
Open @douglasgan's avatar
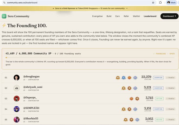click(x=17, y=78)
